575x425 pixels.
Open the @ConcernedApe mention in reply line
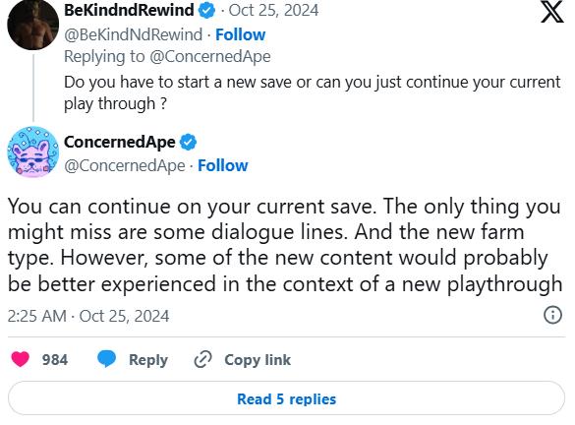coord(210,56)
